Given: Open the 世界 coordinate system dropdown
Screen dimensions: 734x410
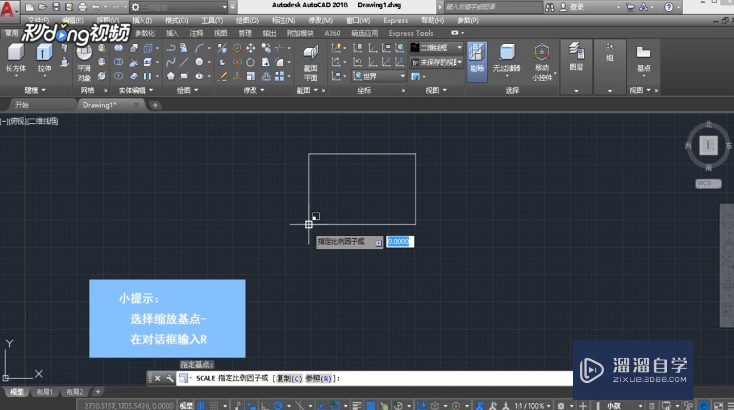Looking at the screenshot, I should (x=379, y=76).
